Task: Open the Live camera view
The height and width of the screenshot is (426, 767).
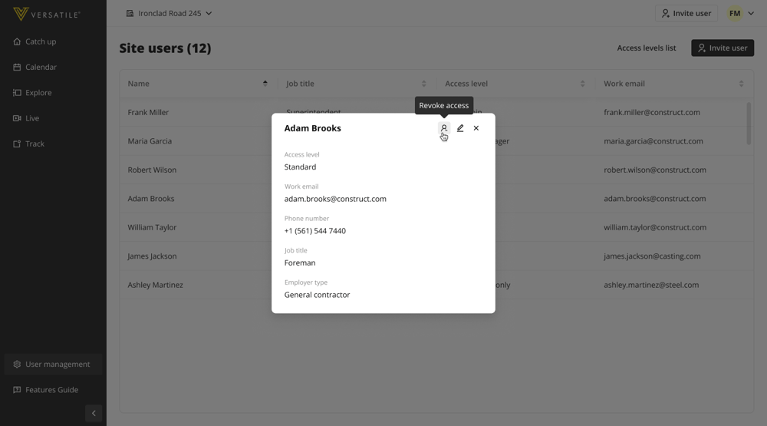Action: pos(32,118)
